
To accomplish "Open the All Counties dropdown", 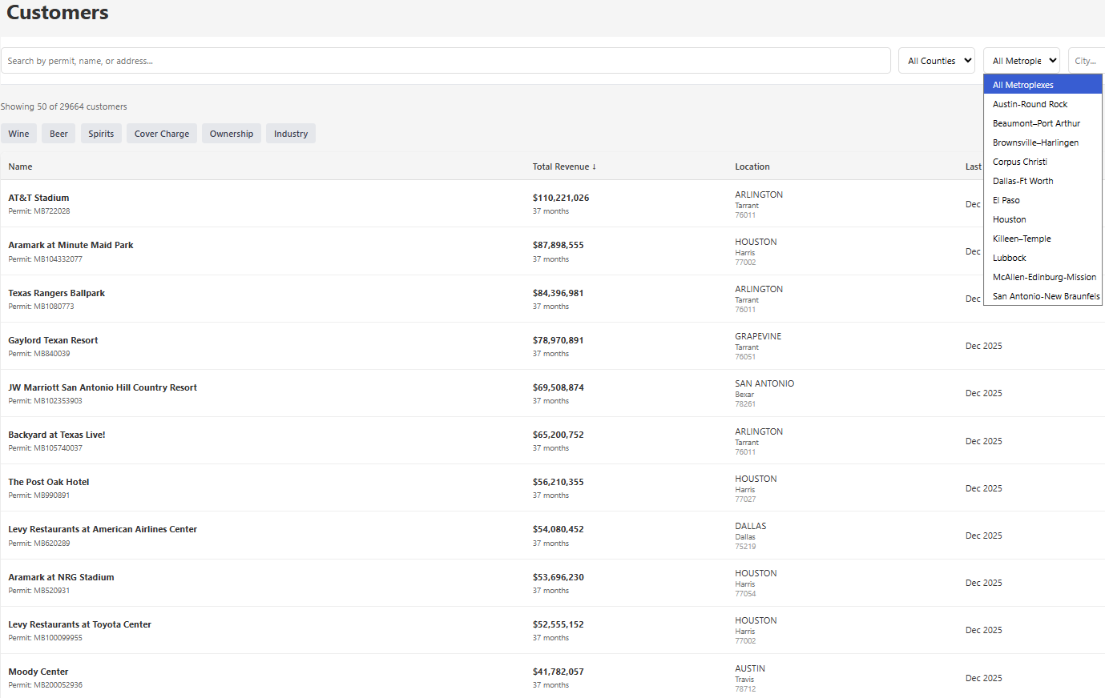I will tap(936, 61).
